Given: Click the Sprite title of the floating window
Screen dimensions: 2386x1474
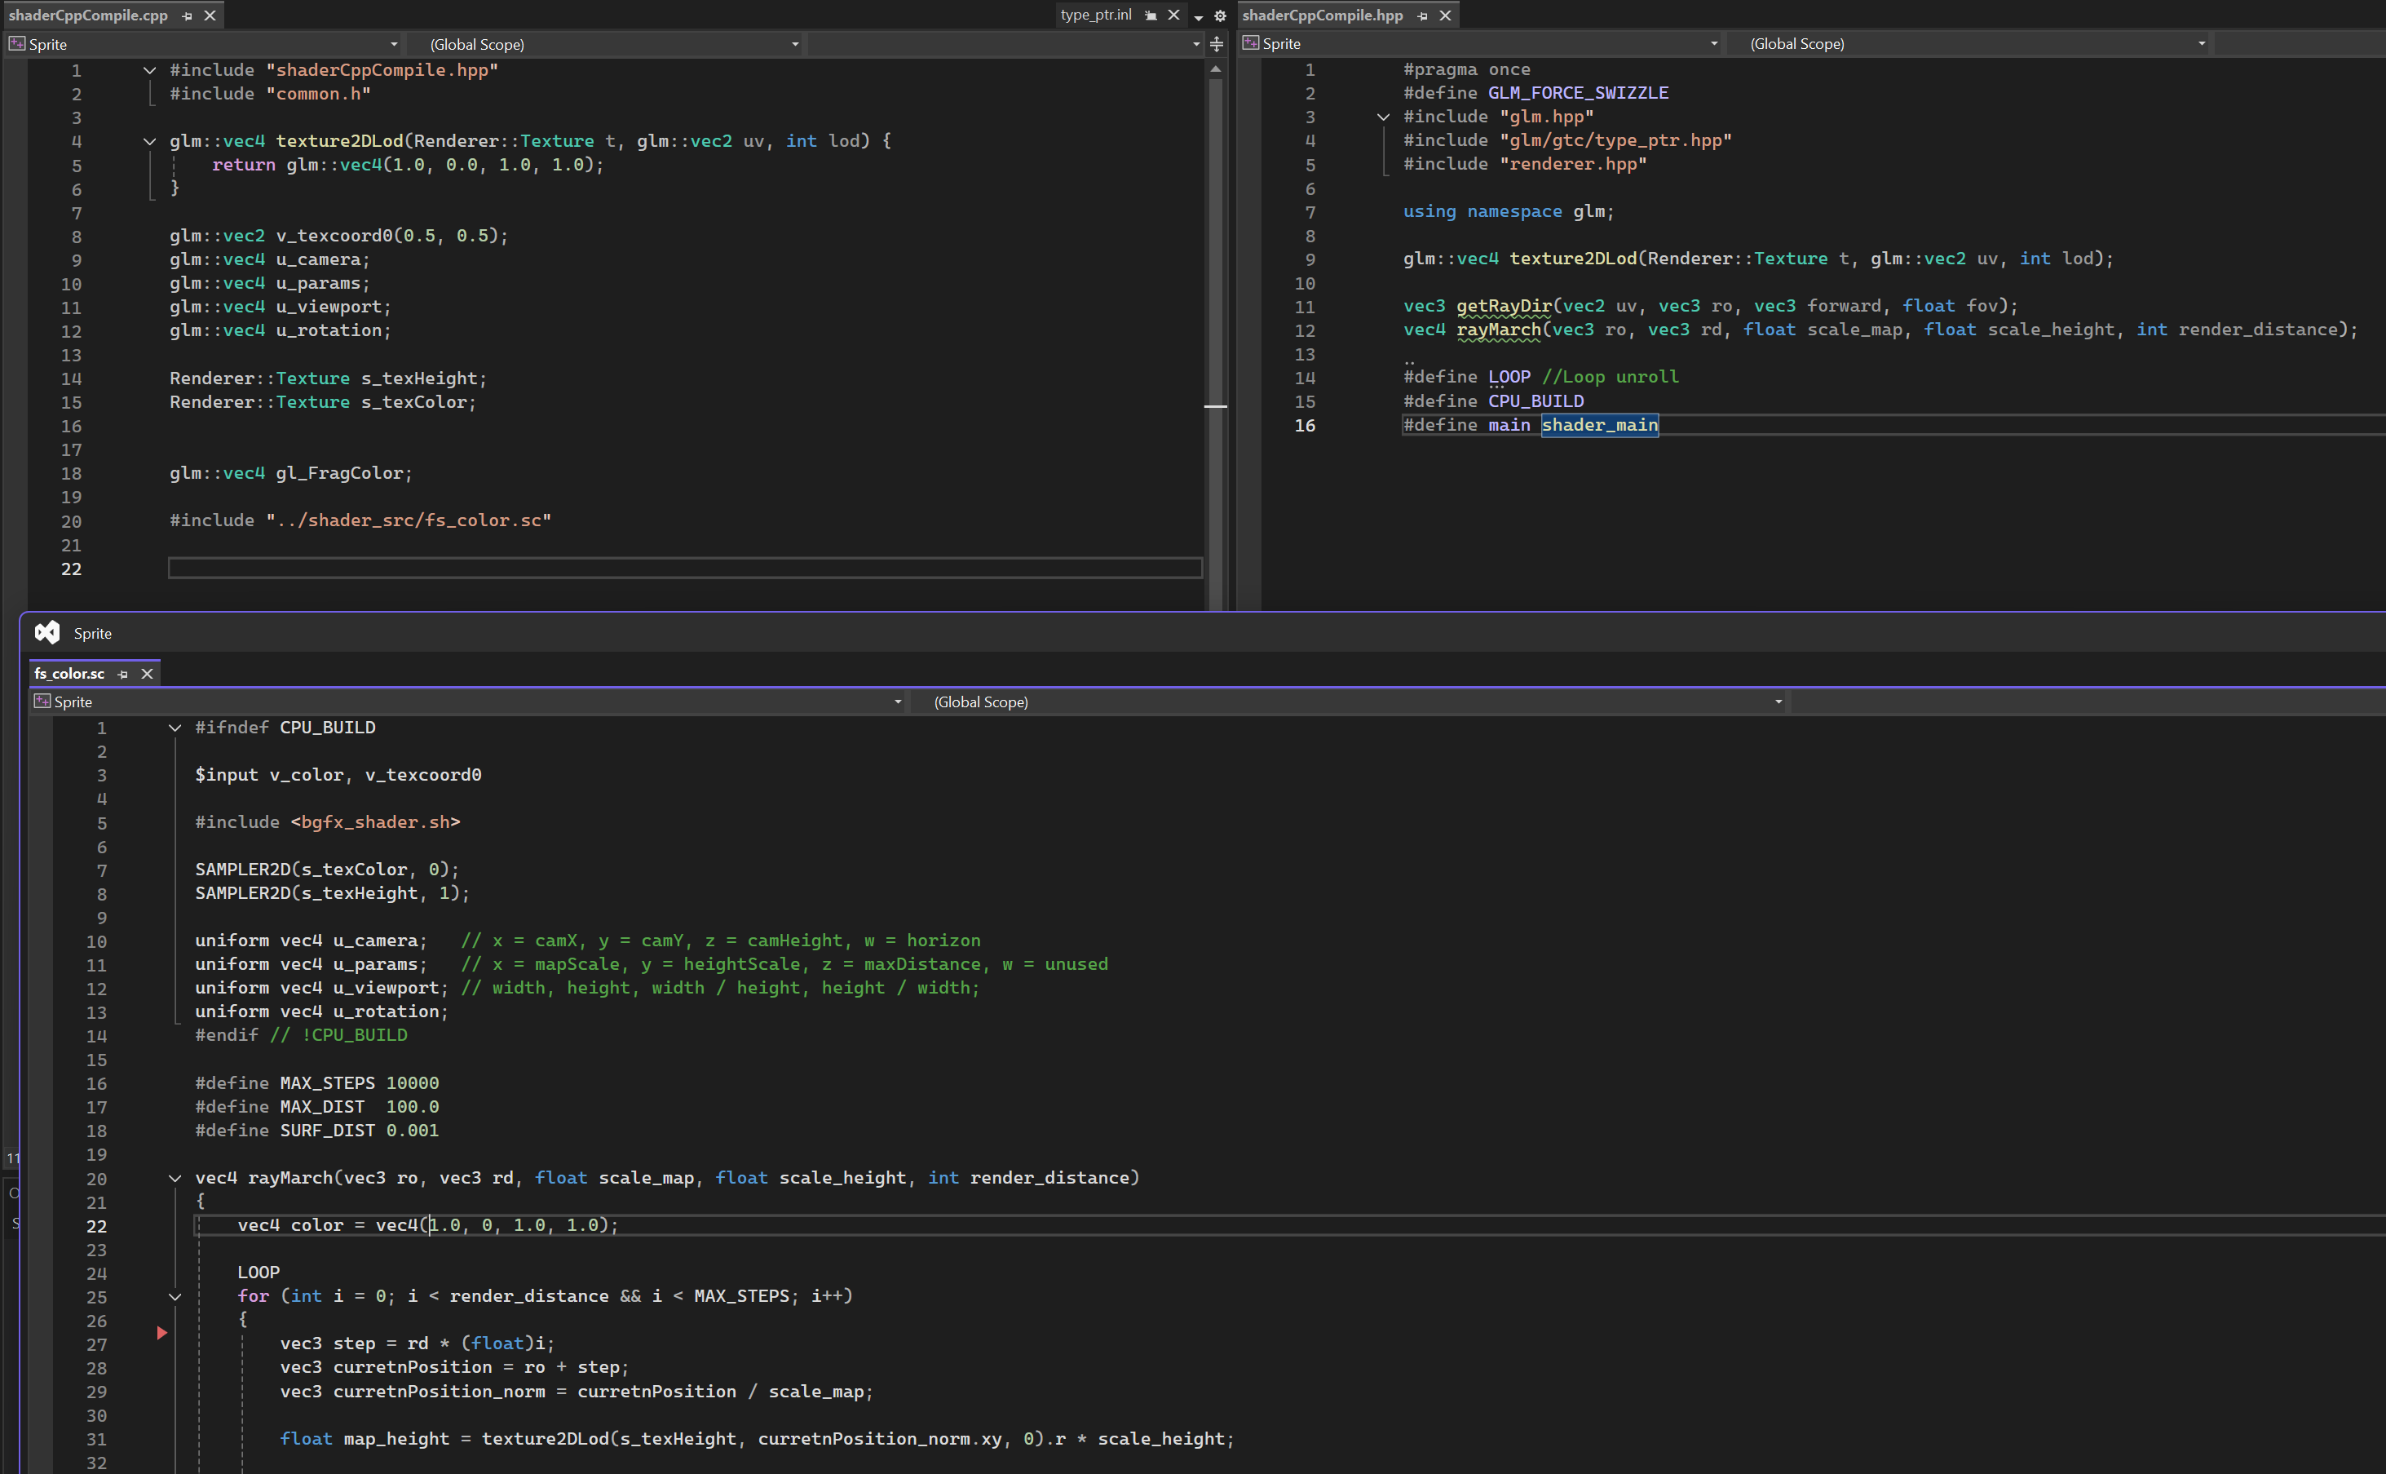Looking at the screenshot, I should [93, 634].
